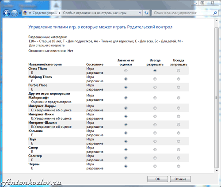Select "Всегда разрешать" for Паук
This screenshot has width=221, height=187.
[x=155, y=141]
